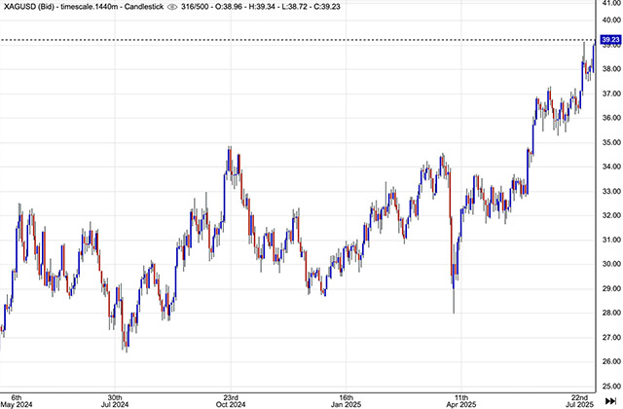This screenshot has width=623, height=409.
Task: Click the blue 39.23 current price tag
Action: [610, 41]
